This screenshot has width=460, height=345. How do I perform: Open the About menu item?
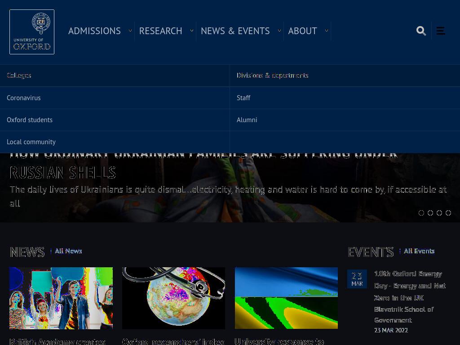[x=302, y=31]
